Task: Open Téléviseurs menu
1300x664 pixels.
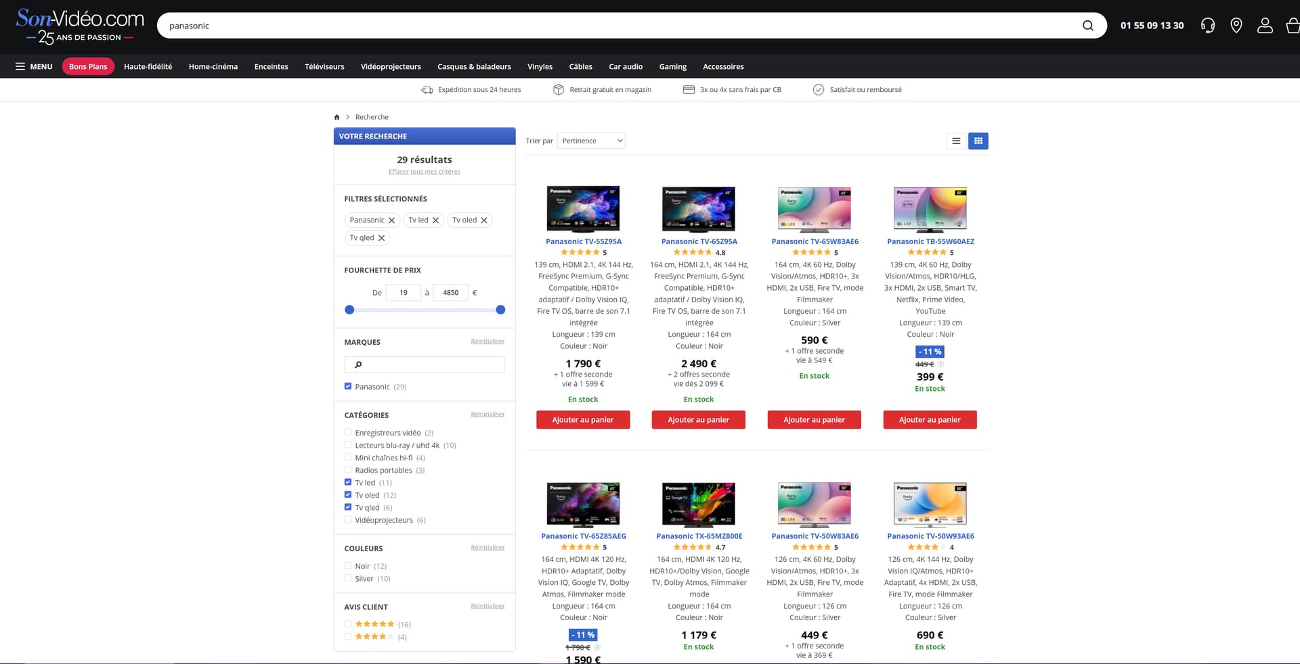Action: pyautogui.click(x=324, y=66)
